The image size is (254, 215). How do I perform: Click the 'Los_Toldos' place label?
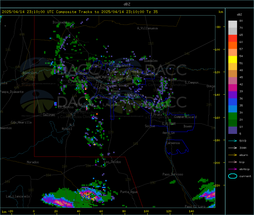pos(112,162)
